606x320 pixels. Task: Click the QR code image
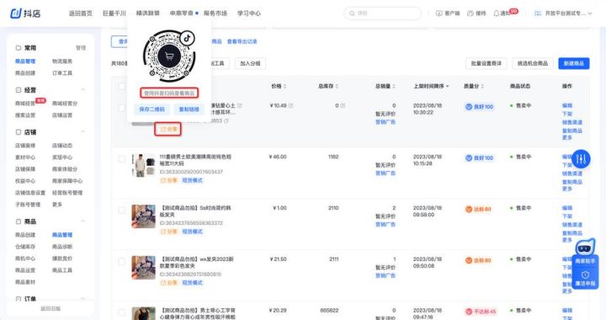(169, 56)
